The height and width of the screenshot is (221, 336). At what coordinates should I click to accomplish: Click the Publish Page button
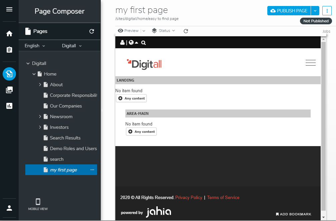[x=289, y=11]
